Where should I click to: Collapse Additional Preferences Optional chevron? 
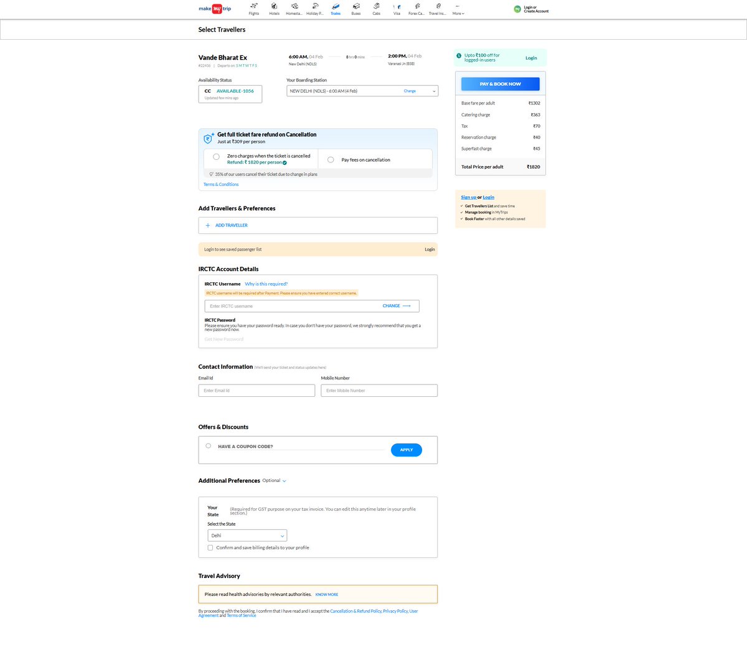click(284, 481)
